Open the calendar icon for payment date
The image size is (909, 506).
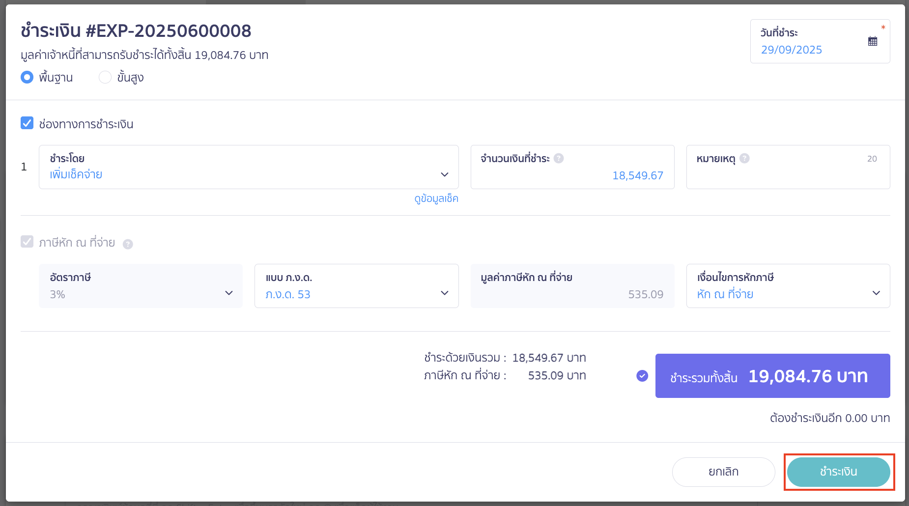873,41
